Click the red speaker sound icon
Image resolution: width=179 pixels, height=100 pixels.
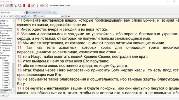point(69,16)
